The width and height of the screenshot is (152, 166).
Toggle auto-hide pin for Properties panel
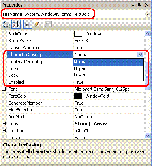click(x=139, y=5)
